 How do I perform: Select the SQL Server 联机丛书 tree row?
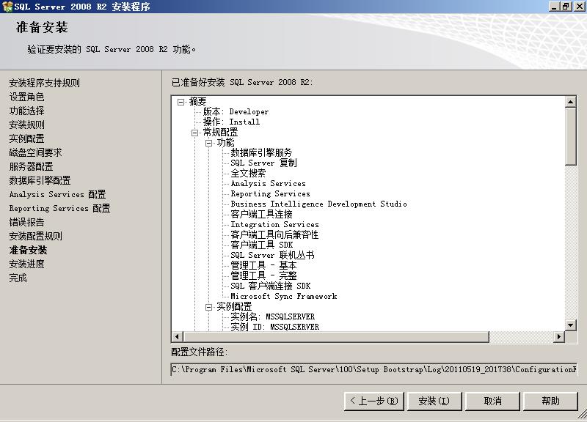pos(272,255)
